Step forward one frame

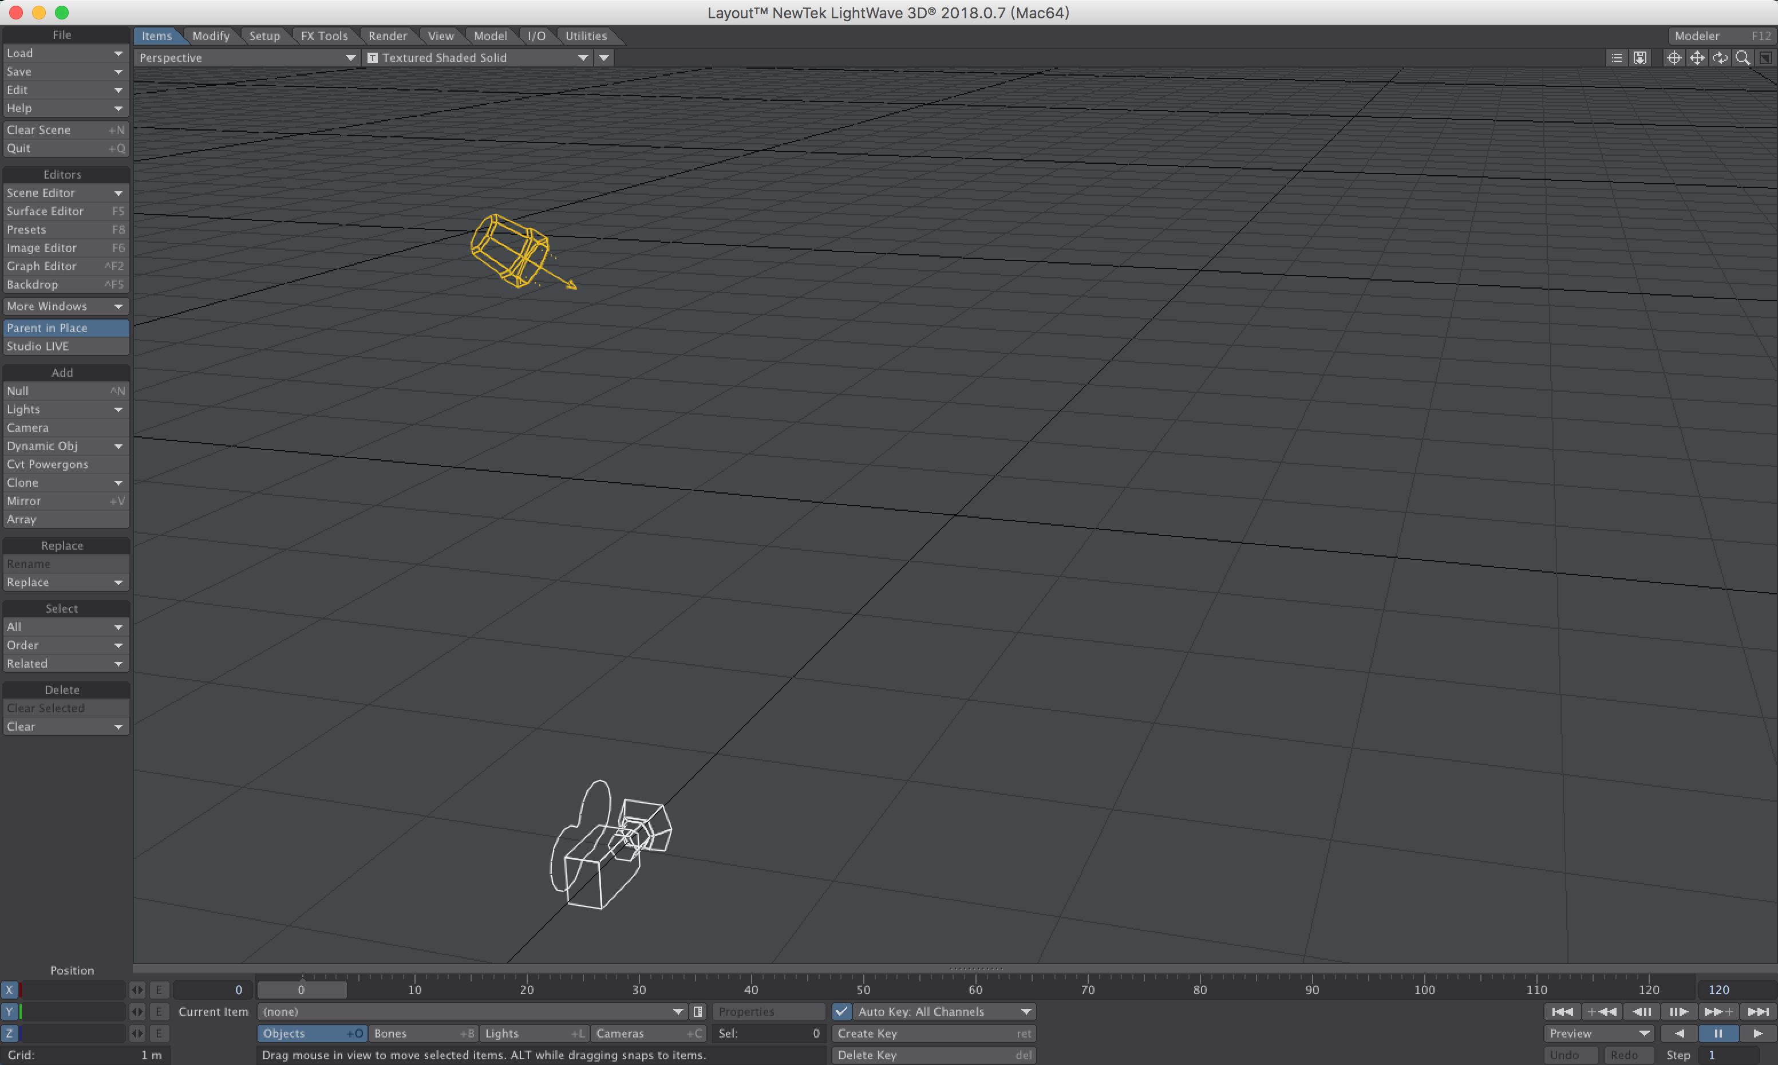click(x=1679, y=1011)
